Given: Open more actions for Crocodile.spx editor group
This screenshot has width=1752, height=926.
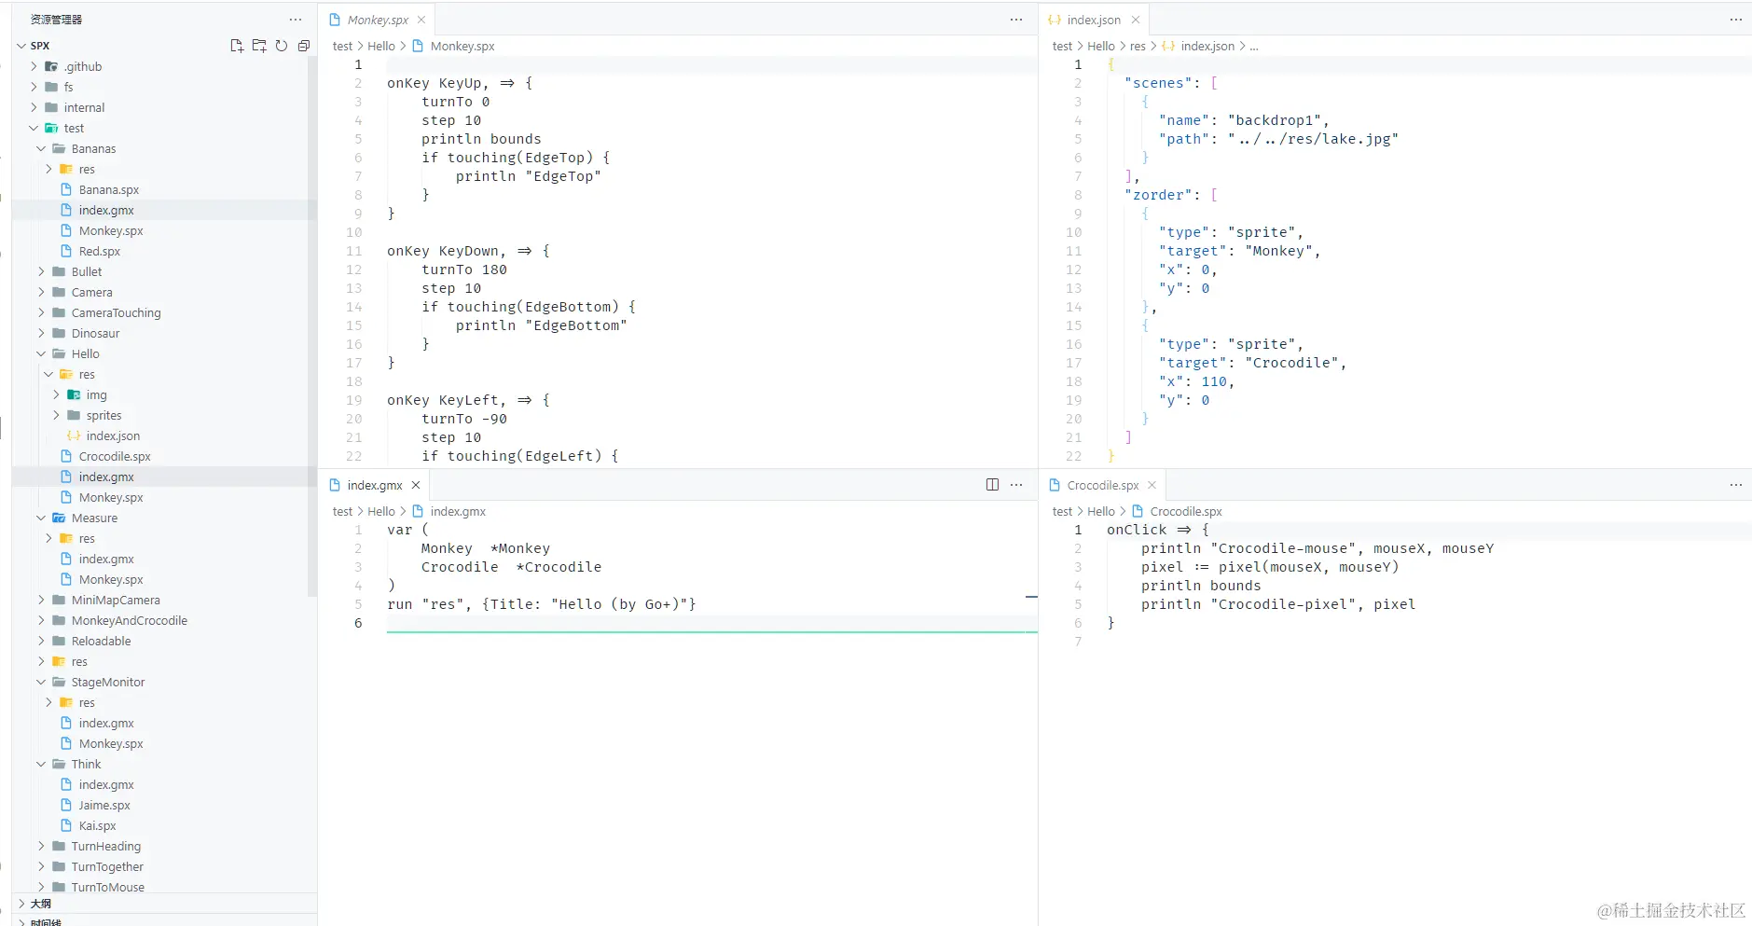Looking at the screenshot, I should pyautogui.click(x=1735, y=485).
